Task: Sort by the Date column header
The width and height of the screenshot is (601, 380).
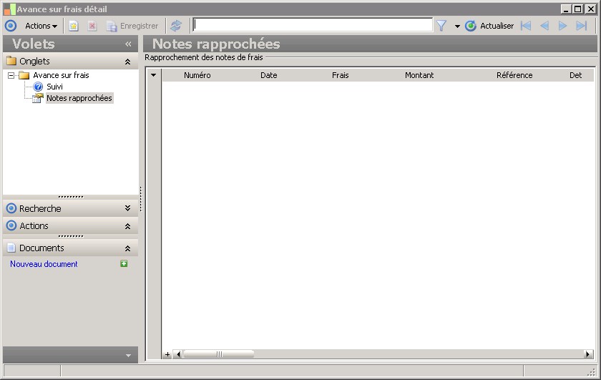Action: [x=269, y=76]
